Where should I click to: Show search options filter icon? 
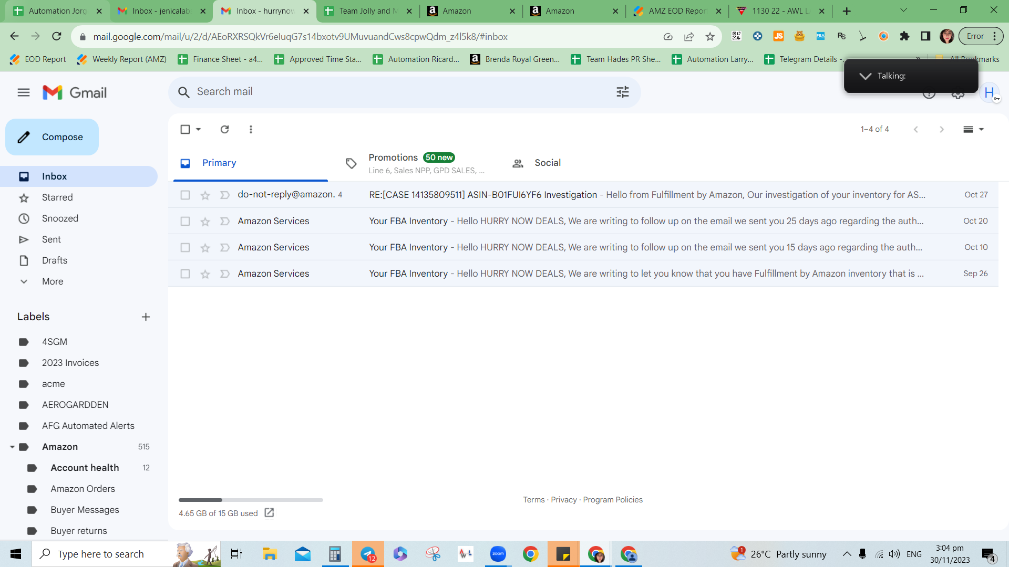tap(623, 92)
